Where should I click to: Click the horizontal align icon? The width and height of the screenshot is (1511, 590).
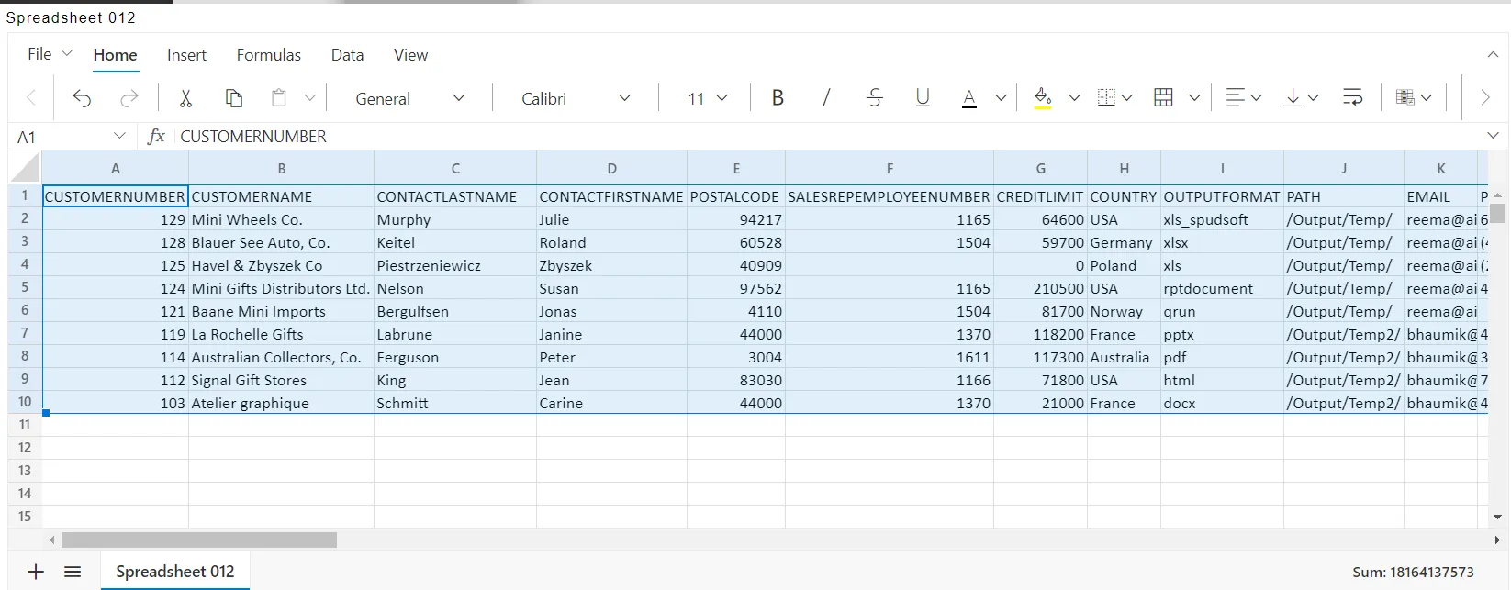(x=1236, y=97)
